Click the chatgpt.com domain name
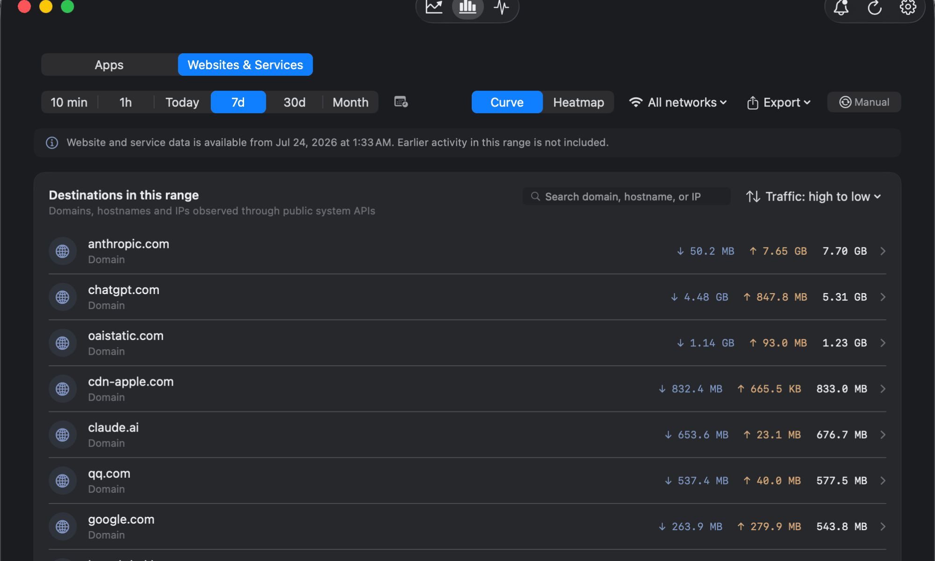The width and height of the screenshot is (935, 561). [x=123, y=290]
